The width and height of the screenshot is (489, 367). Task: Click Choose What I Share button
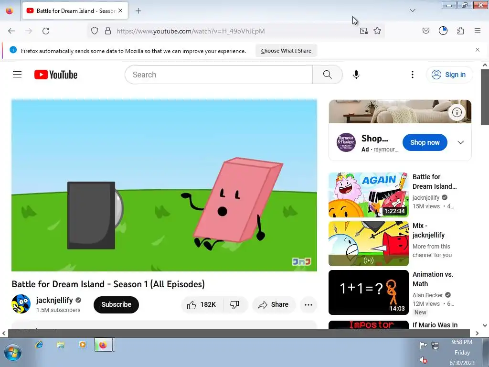click(286, 51)
